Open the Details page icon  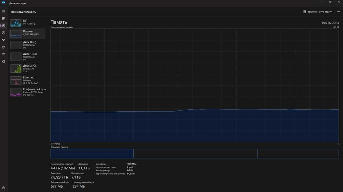3,54
